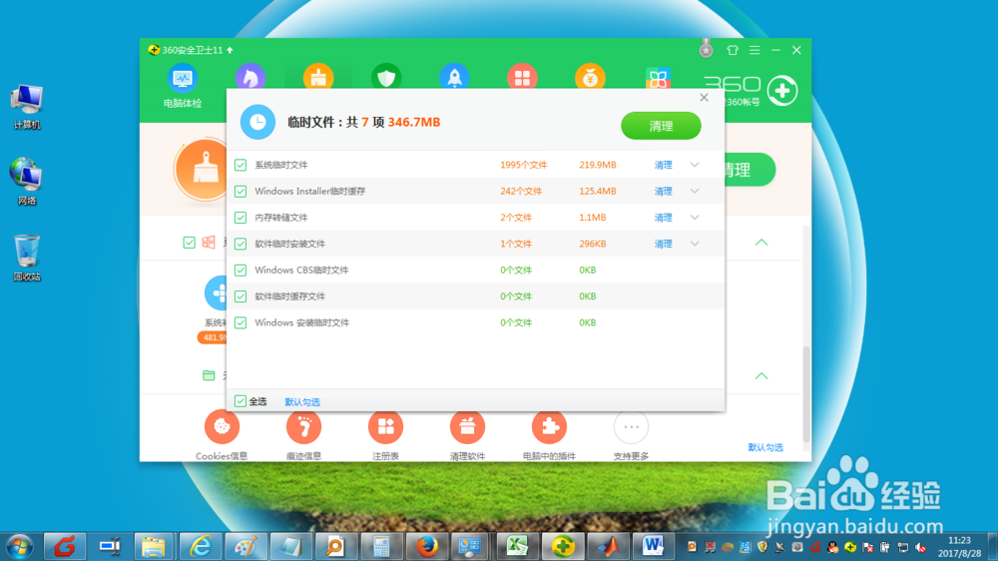Open the Trojan scan horse icon
Viewport: 998px width, 561px height.
[x=250, y=77]
